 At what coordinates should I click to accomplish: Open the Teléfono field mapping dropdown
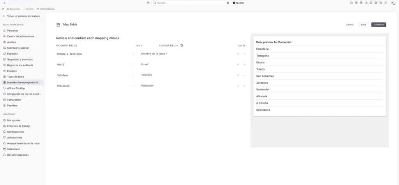click(244, 75)
